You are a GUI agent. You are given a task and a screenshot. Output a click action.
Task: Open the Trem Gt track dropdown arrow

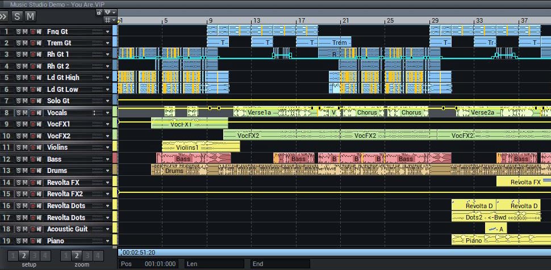(x=107, y=43)
